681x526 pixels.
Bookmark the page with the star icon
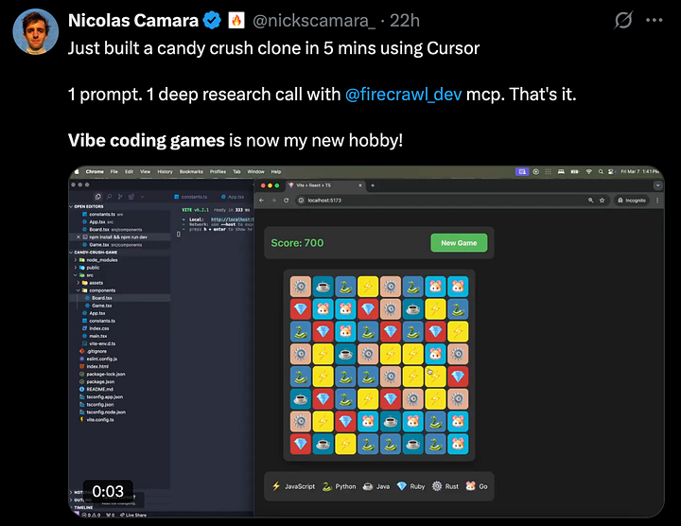pos(602,201)
